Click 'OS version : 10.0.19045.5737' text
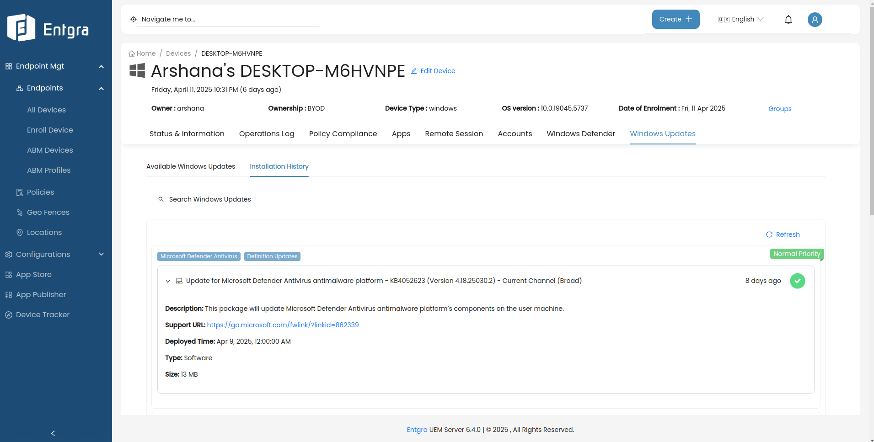Viewport: 874px width, 442px height. (545, 108)
